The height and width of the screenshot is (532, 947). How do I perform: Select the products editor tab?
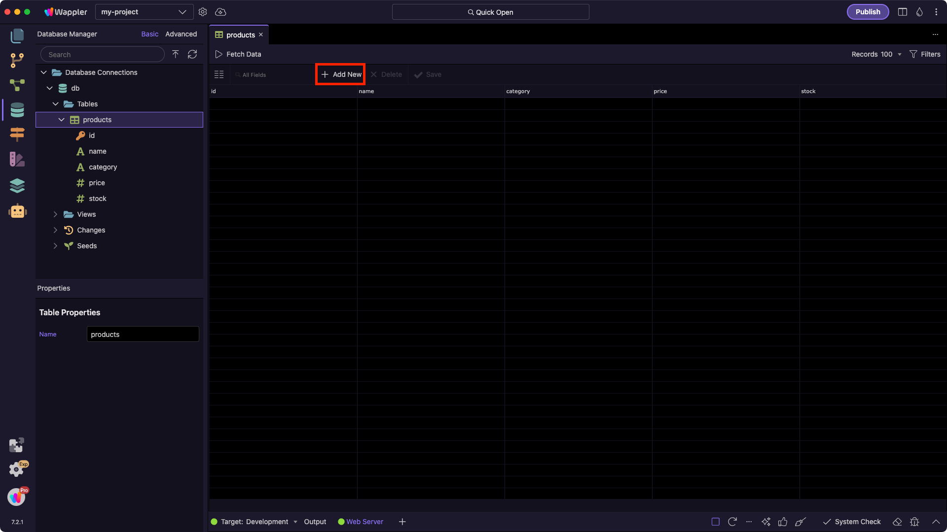(x=240, y=35)
